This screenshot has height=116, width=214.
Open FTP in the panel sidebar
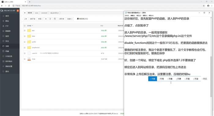coord(7,26)
